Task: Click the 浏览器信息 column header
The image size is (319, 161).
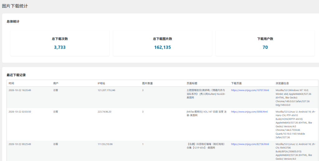Action: tap(282, 83)
